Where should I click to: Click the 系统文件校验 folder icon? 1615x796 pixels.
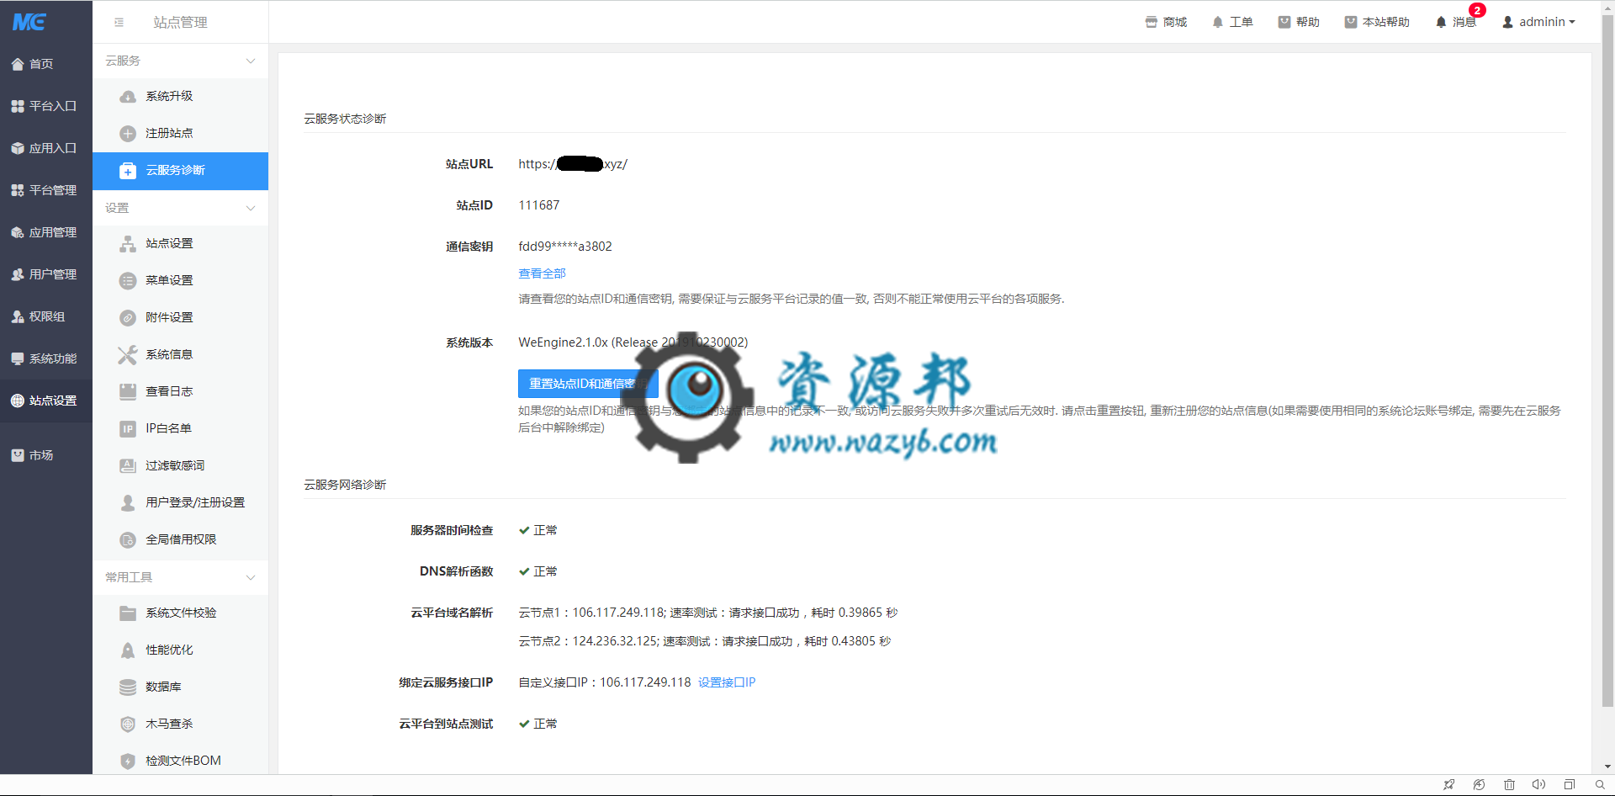(x=128, y=613)
